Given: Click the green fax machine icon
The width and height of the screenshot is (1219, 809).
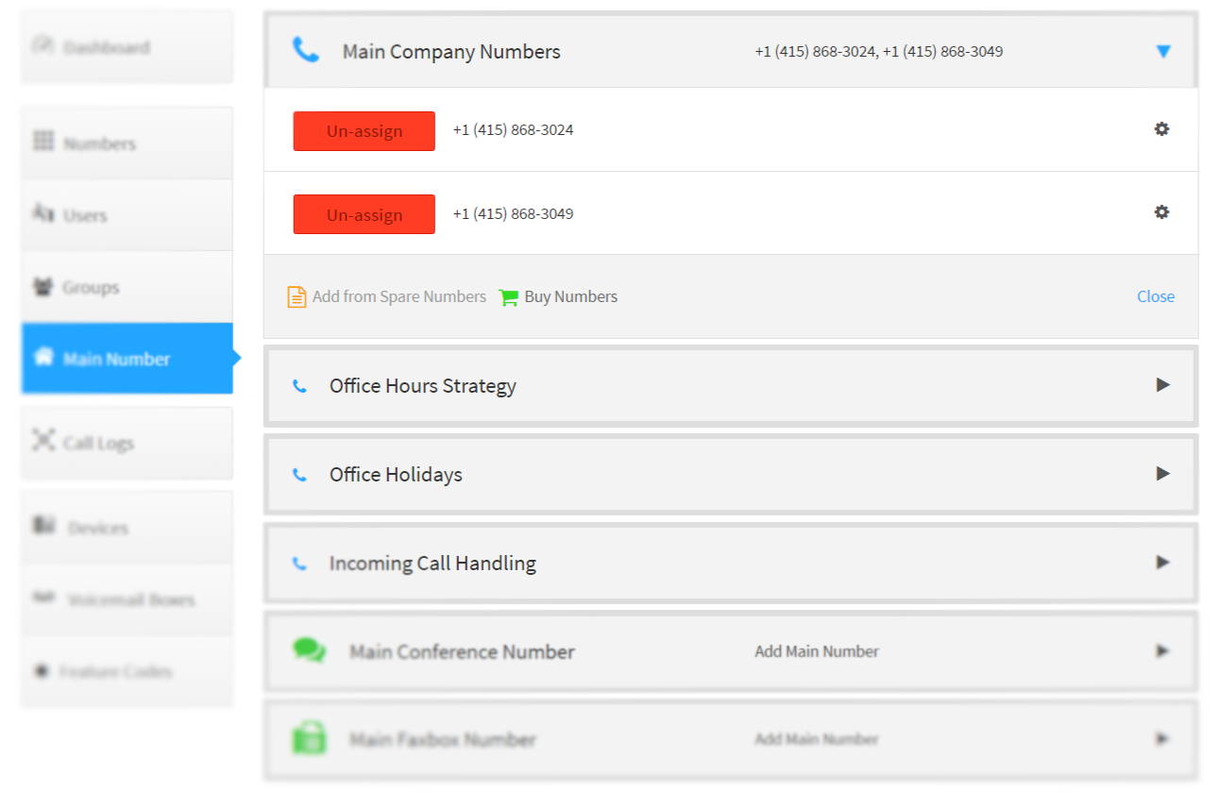Looking at the screenshot, I should point(309,737).
